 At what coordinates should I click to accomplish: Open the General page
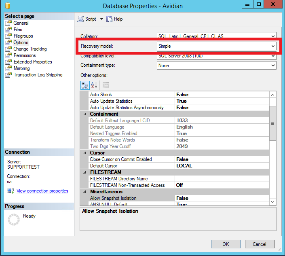click(21, 23)
